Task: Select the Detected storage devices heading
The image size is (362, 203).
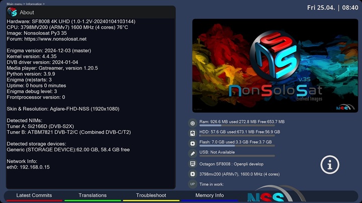Action: (x=37, y=144)
